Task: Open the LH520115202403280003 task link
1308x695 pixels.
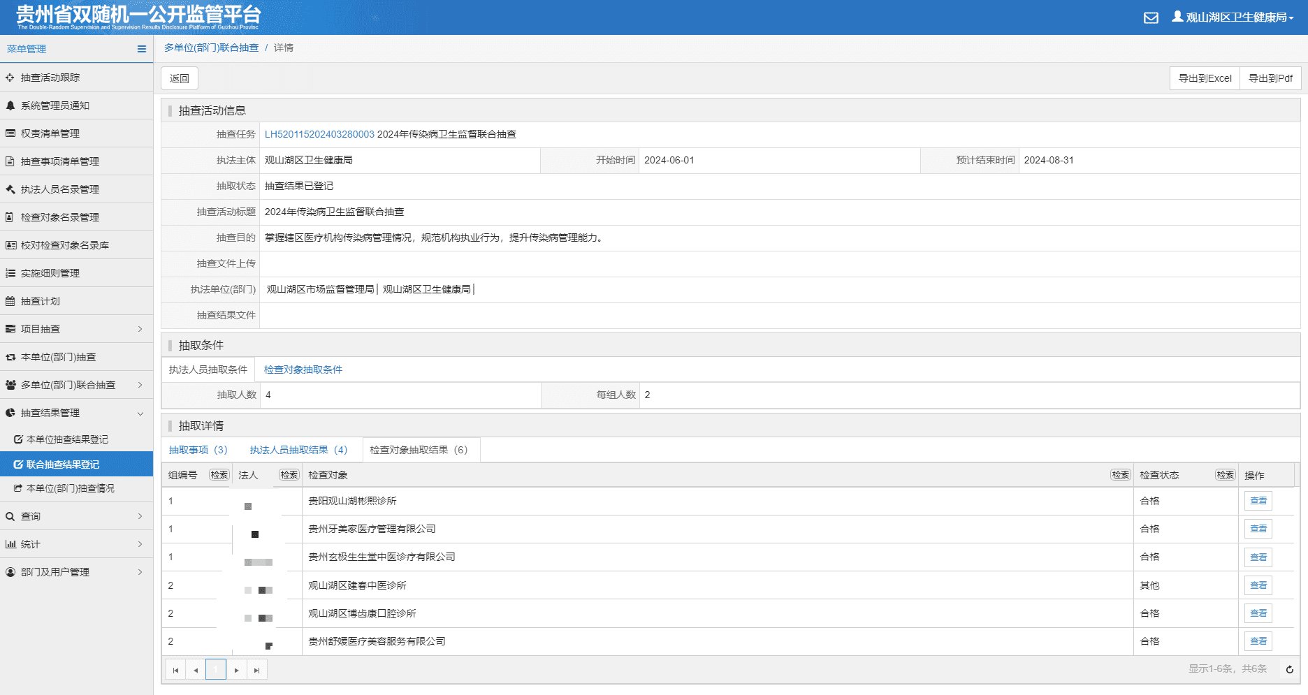Action: tap(319, 134)
